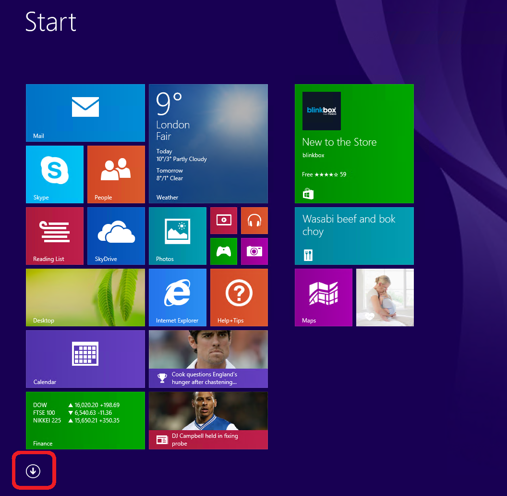This screenshot has width=507, height=496.
Task: Click the 'Tomorrow 8°/1° Clear' forecast
Action: click(x=170, y=174)
